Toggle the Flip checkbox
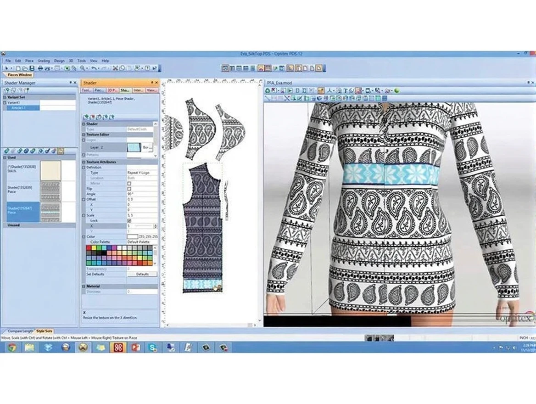 coord(129,189)
